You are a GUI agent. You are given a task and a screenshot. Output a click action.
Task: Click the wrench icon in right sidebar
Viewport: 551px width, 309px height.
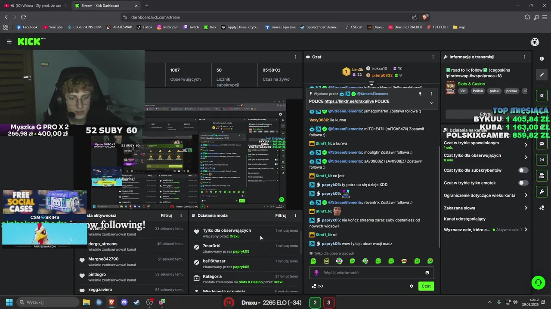tap(542, 192)
